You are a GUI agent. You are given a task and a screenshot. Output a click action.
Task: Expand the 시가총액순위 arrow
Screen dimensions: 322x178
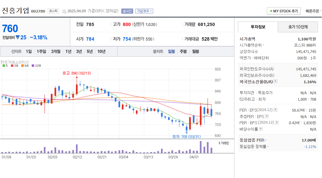point(263,45)
